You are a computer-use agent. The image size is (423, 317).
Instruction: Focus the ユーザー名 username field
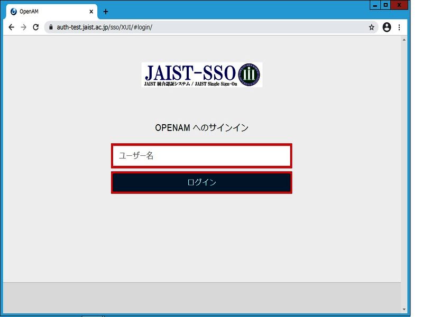(201, 156)
